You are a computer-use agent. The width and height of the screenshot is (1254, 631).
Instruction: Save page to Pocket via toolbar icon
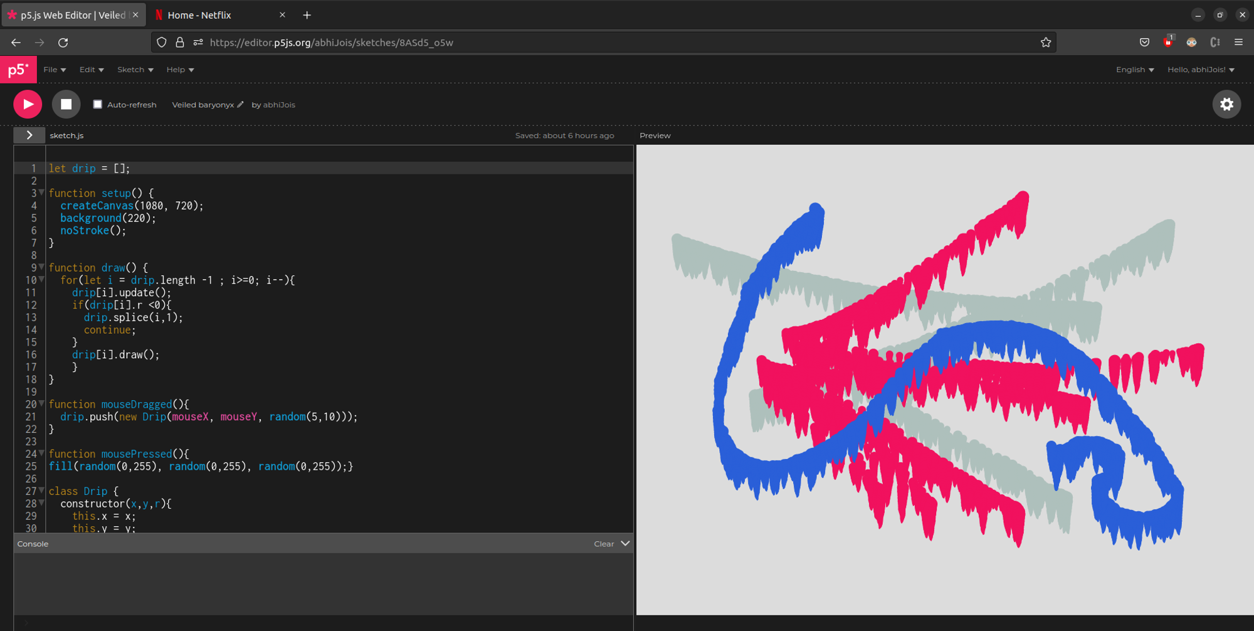pyautogui.click(x=1144, y=42)
